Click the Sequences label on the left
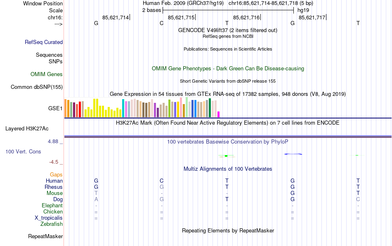Image resolution: width=392 pixels, height=246 pixels. coord(49,55)
